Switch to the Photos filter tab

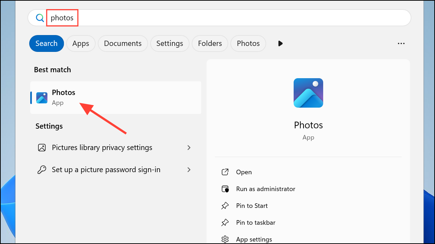[x=248, y=43]
